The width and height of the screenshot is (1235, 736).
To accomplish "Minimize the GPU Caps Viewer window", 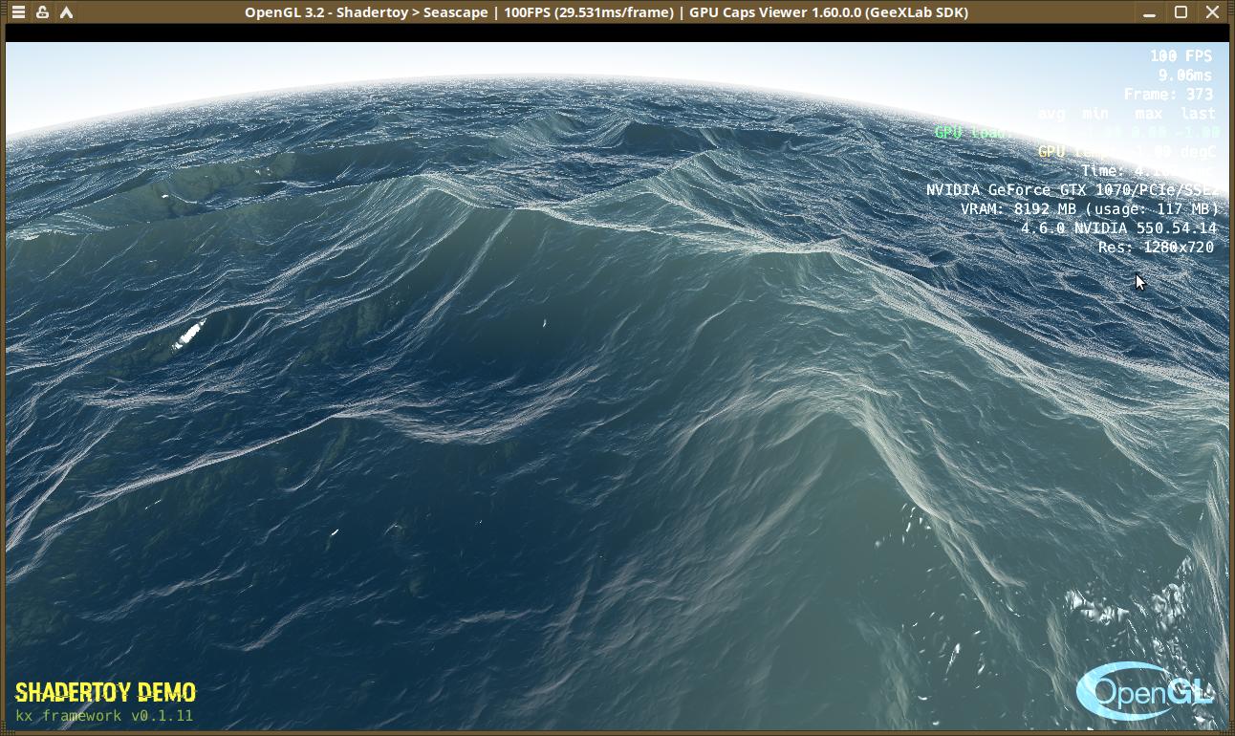I will (1149, 12).
